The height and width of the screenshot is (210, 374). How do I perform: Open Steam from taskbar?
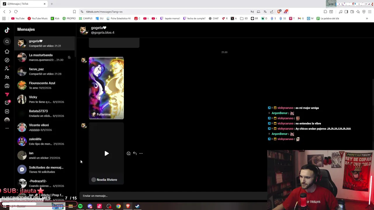coord(137,206)
